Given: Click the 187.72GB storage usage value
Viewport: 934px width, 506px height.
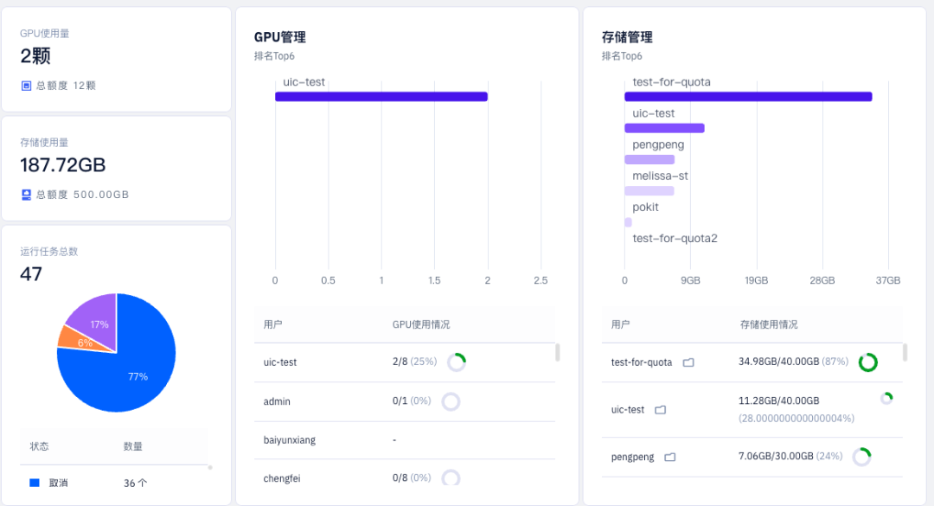Looking at the screenshot, I should pyautogui.click(x=62, y=165).
